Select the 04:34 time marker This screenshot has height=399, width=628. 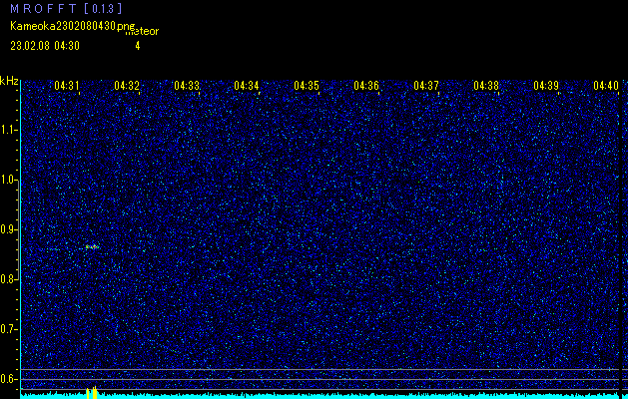(247, 85)
